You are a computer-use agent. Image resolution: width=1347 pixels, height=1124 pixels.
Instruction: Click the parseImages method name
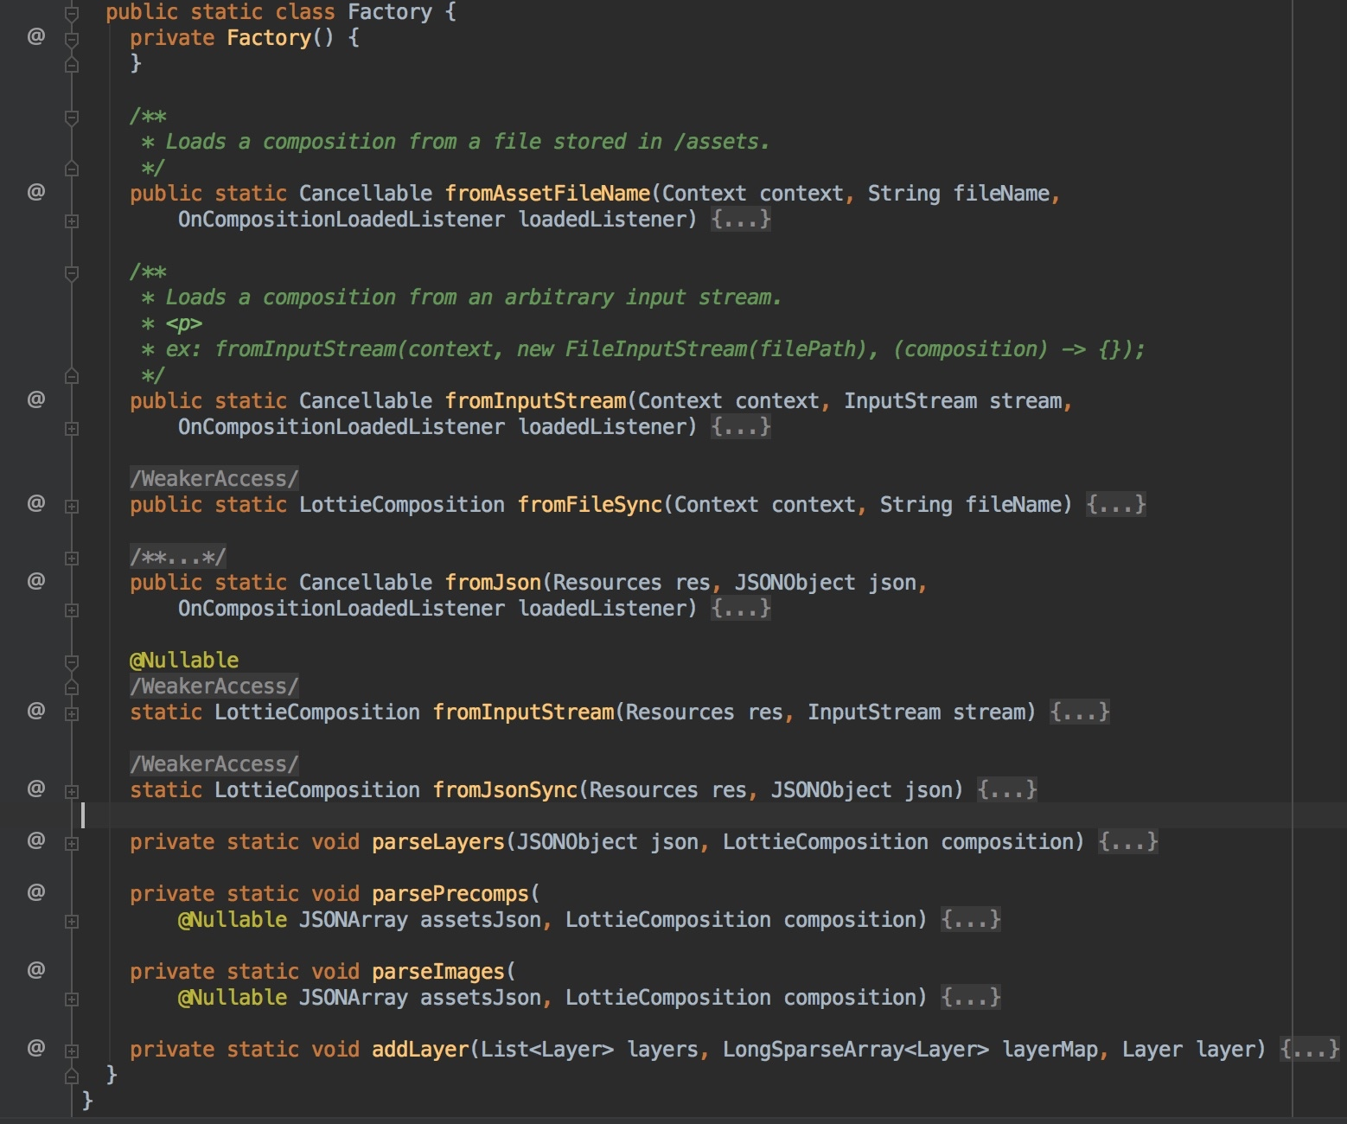438,972
